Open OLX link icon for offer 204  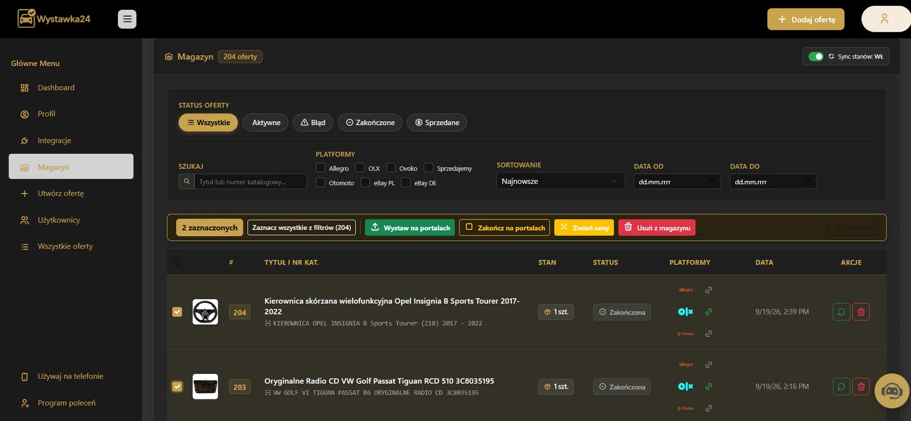coord(709,312)
